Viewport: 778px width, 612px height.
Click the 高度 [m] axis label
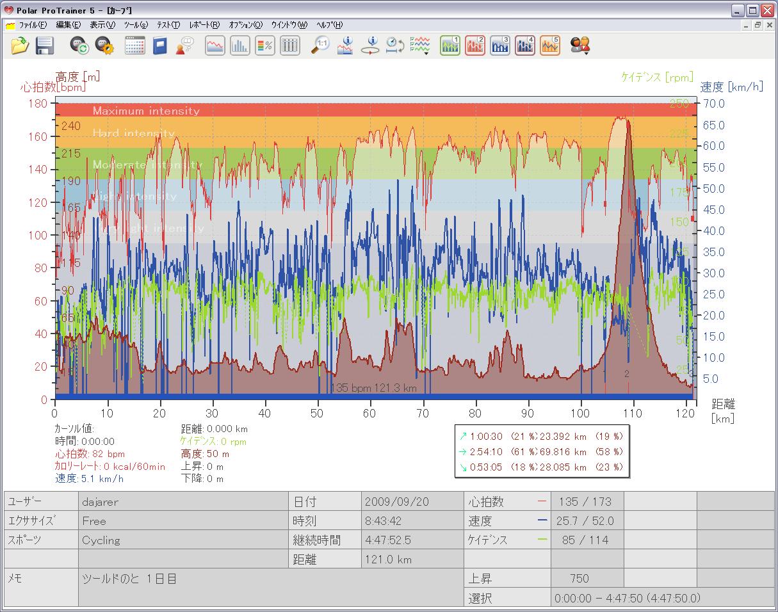tap(77, 76)
